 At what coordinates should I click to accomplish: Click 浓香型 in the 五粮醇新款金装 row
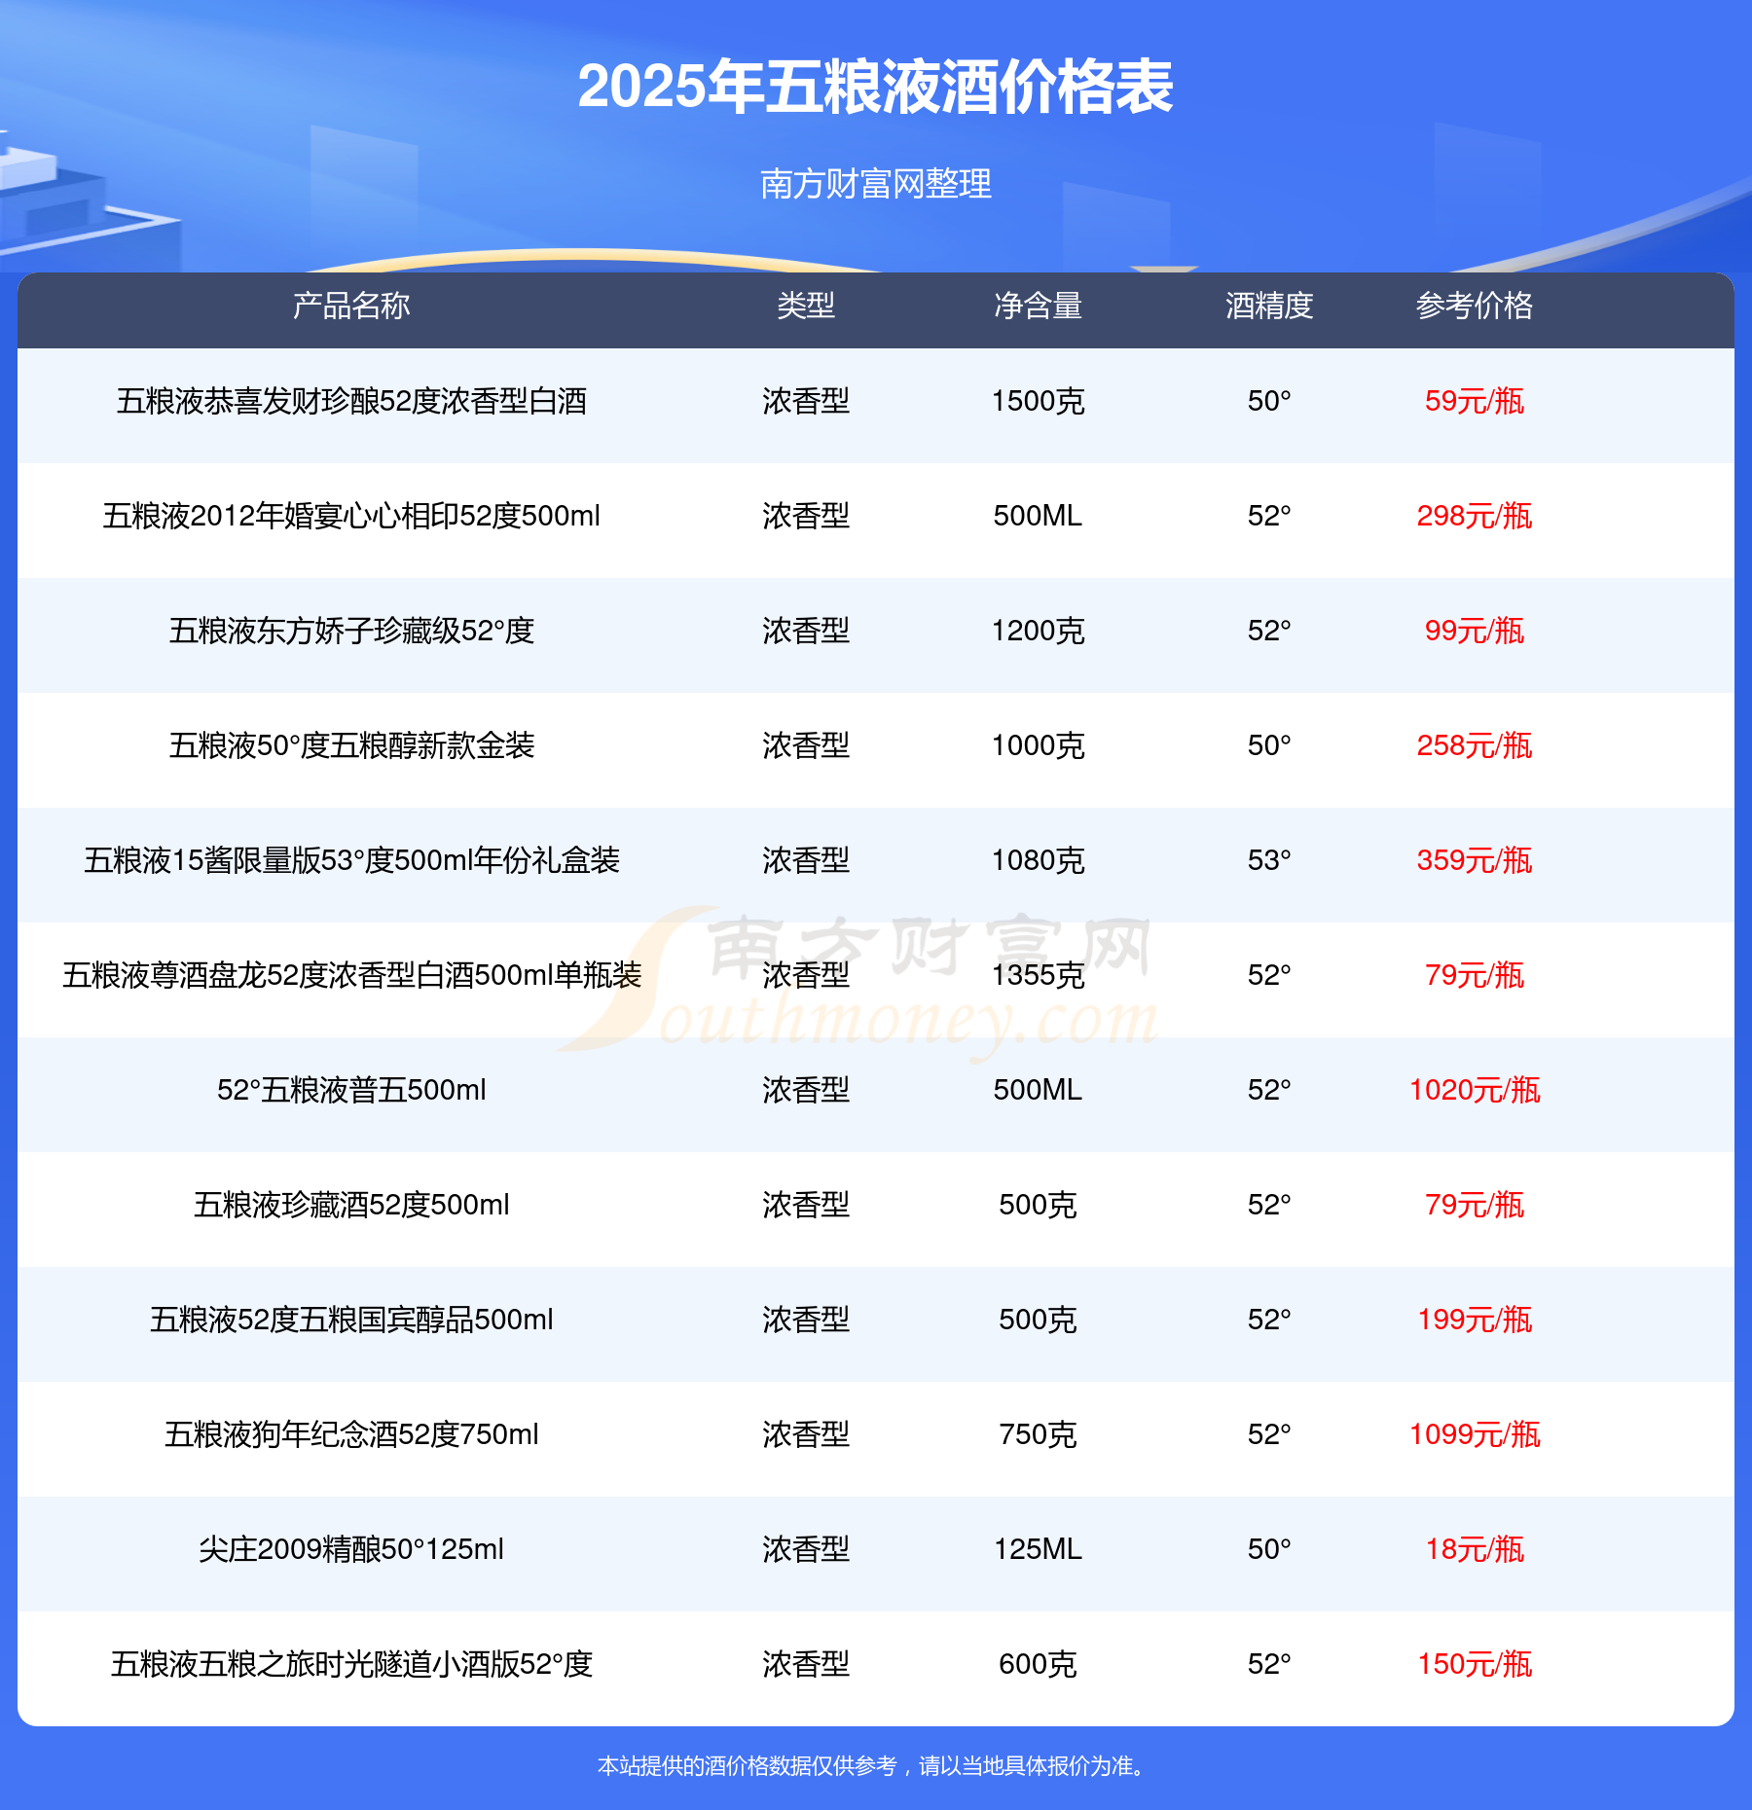click(806, 745)
